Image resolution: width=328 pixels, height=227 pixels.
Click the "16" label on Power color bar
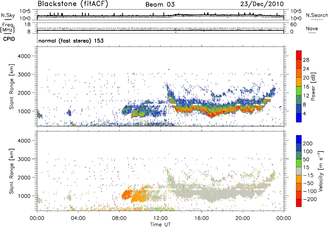(306, 87)
